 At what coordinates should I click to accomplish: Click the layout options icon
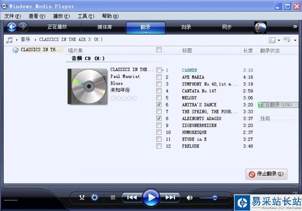click(272, 40)
